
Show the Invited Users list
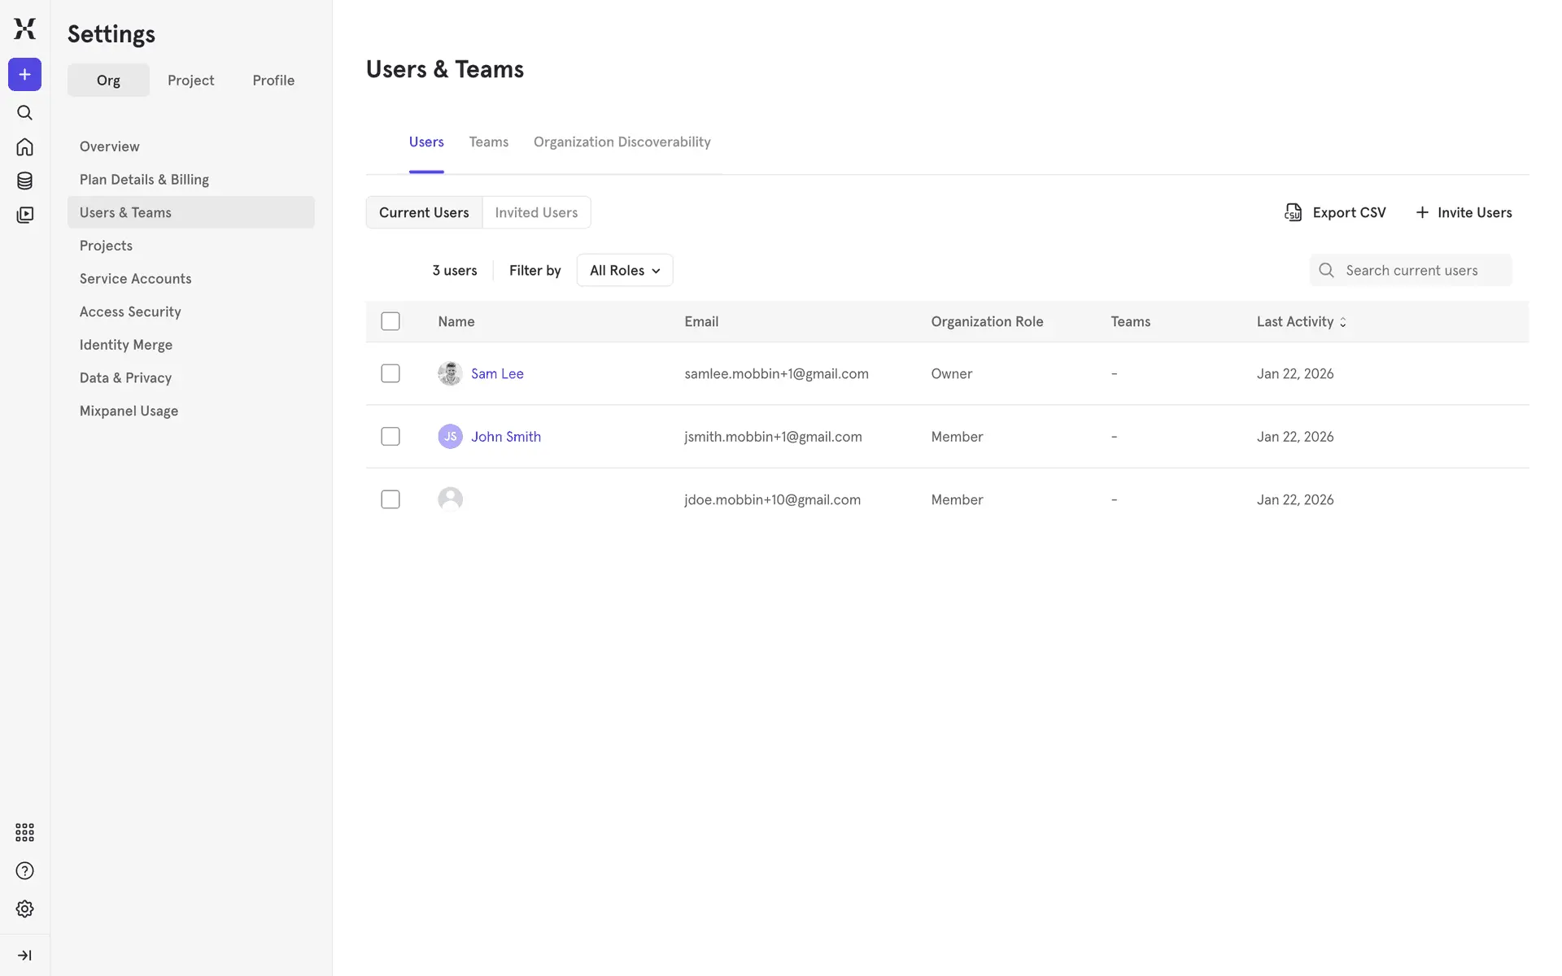pyautogui.click(x=536, y=212)
